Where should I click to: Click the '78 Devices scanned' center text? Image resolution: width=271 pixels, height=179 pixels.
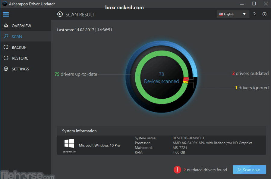click(x=162, y=78)
